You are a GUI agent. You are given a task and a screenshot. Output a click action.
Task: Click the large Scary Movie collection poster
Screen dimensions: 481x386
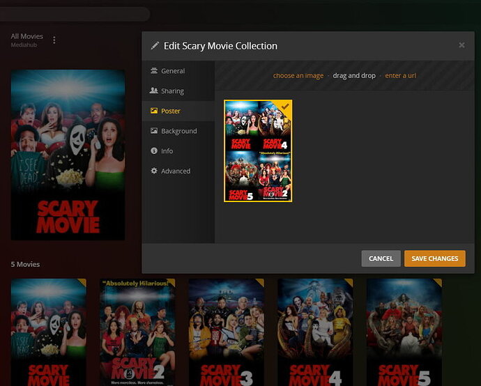[x=68, y=155]
